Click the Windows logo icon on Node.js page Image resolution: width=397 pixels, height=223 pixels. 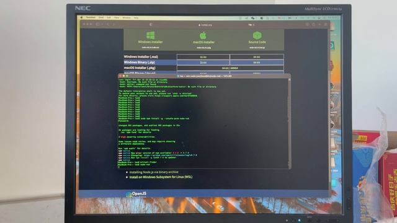[x=150, y=35]
